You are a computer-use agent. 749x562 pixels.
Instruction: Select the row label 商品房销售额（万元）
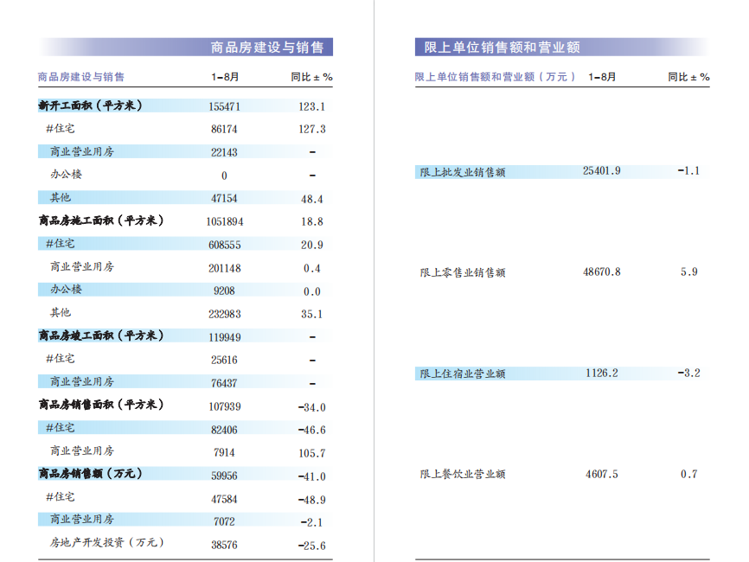90,473
